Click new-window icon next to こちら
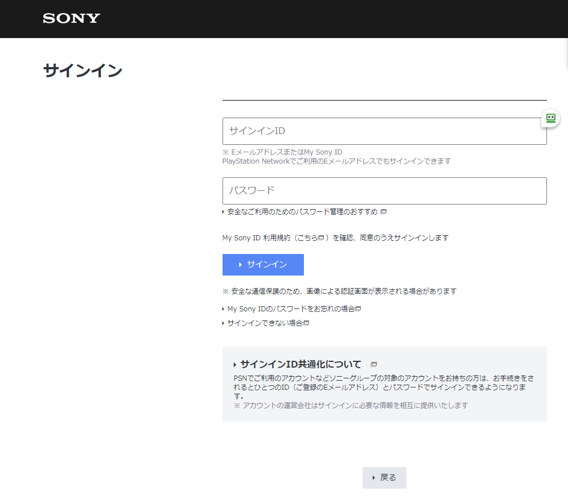Screen dimensions: 568x496 click(x=321, y=238)
